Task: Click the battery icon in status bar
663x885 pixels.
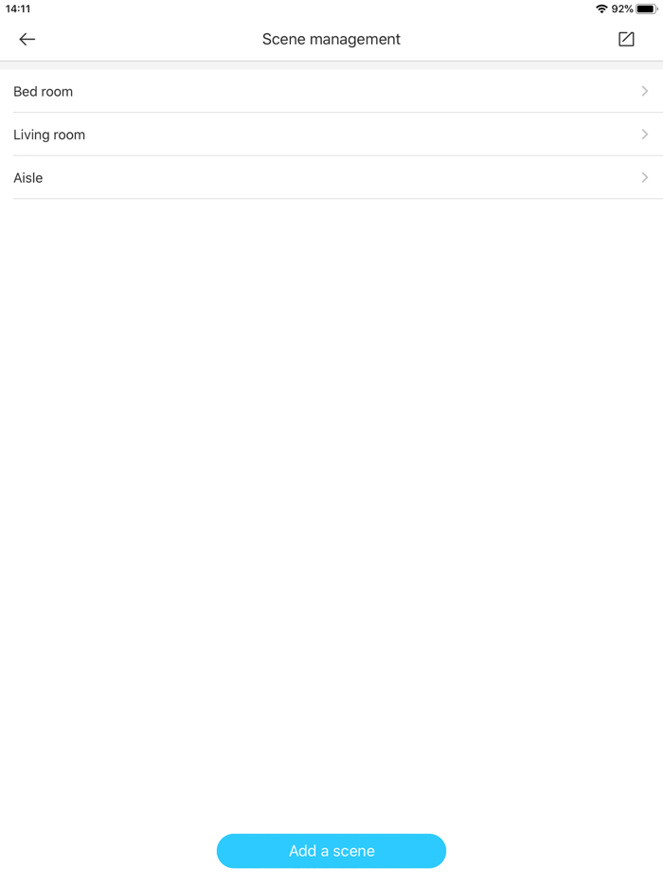Action: click(x=647, y=9)
